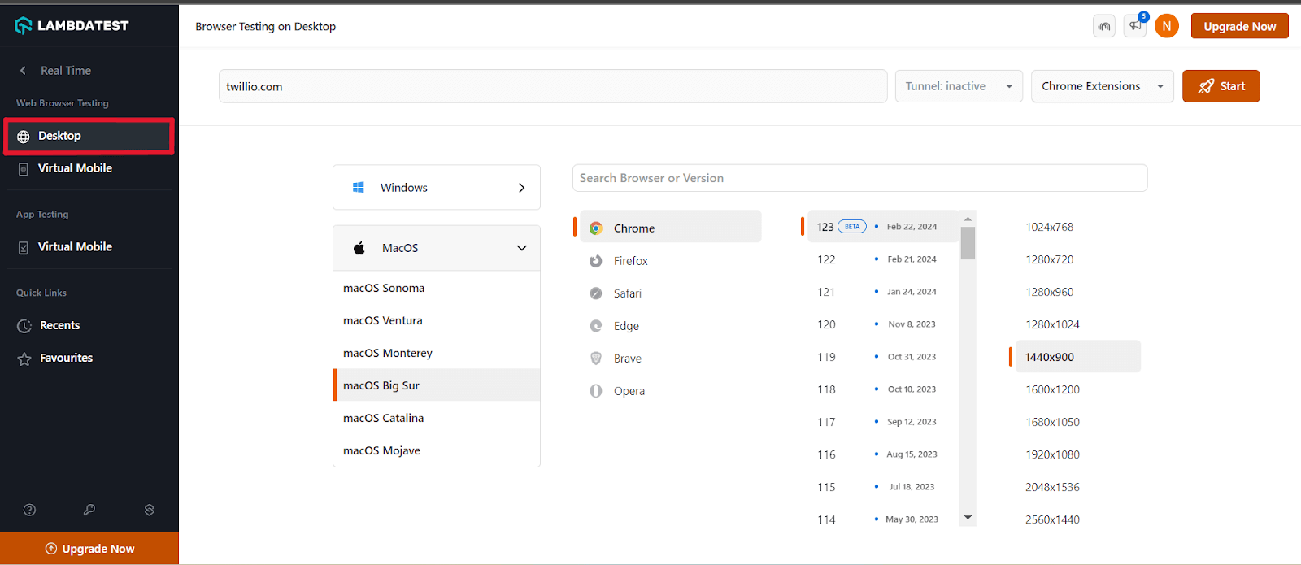Select macOS Sonoma from the list

384,288
